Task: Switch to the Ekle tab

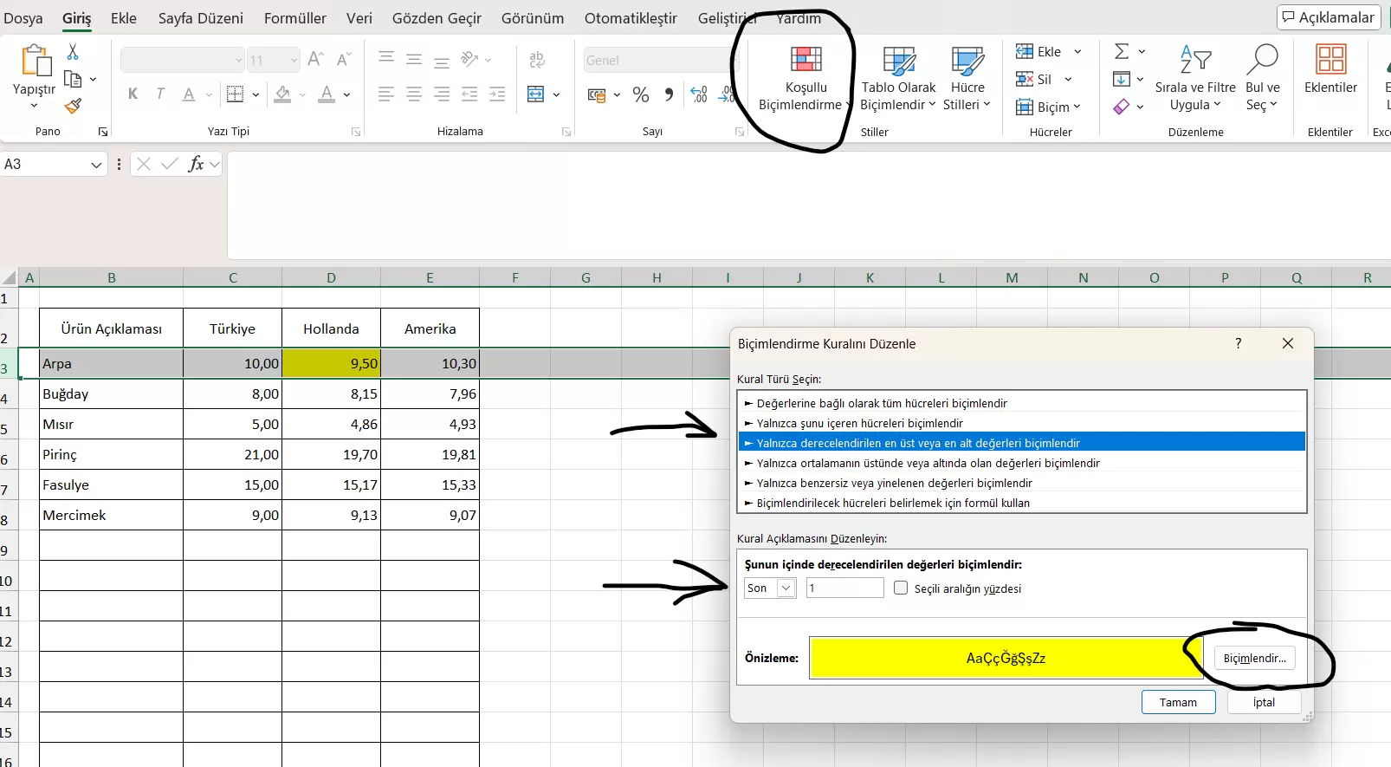Action: coord(124,18)
